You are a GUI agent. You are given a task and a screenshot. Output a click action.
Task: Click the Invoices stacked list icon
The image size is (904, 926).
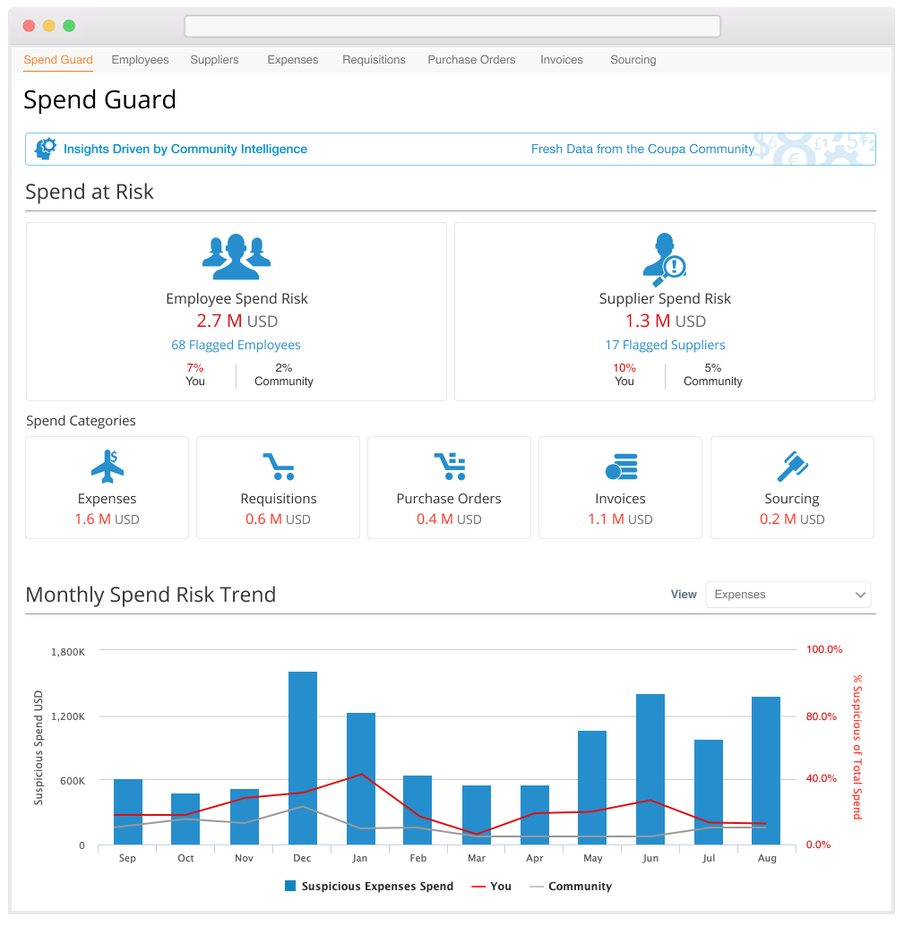(x=621, y=467)
